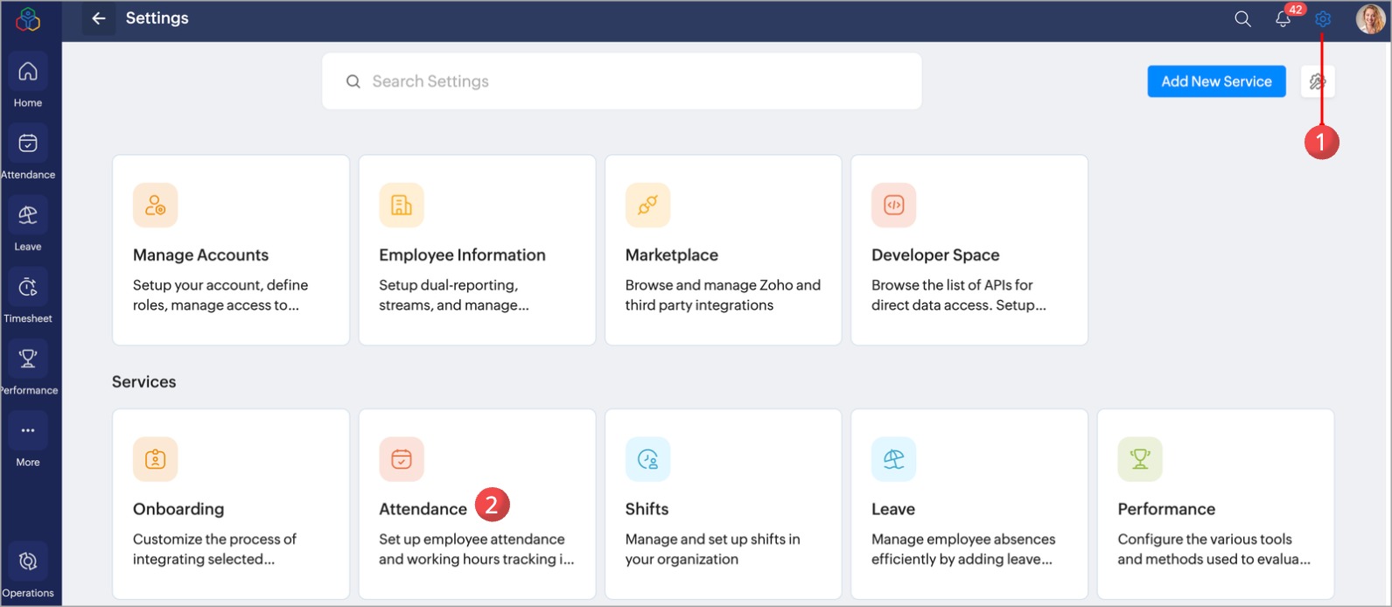Open Operations in the left sidebar

tap(28, 571)
